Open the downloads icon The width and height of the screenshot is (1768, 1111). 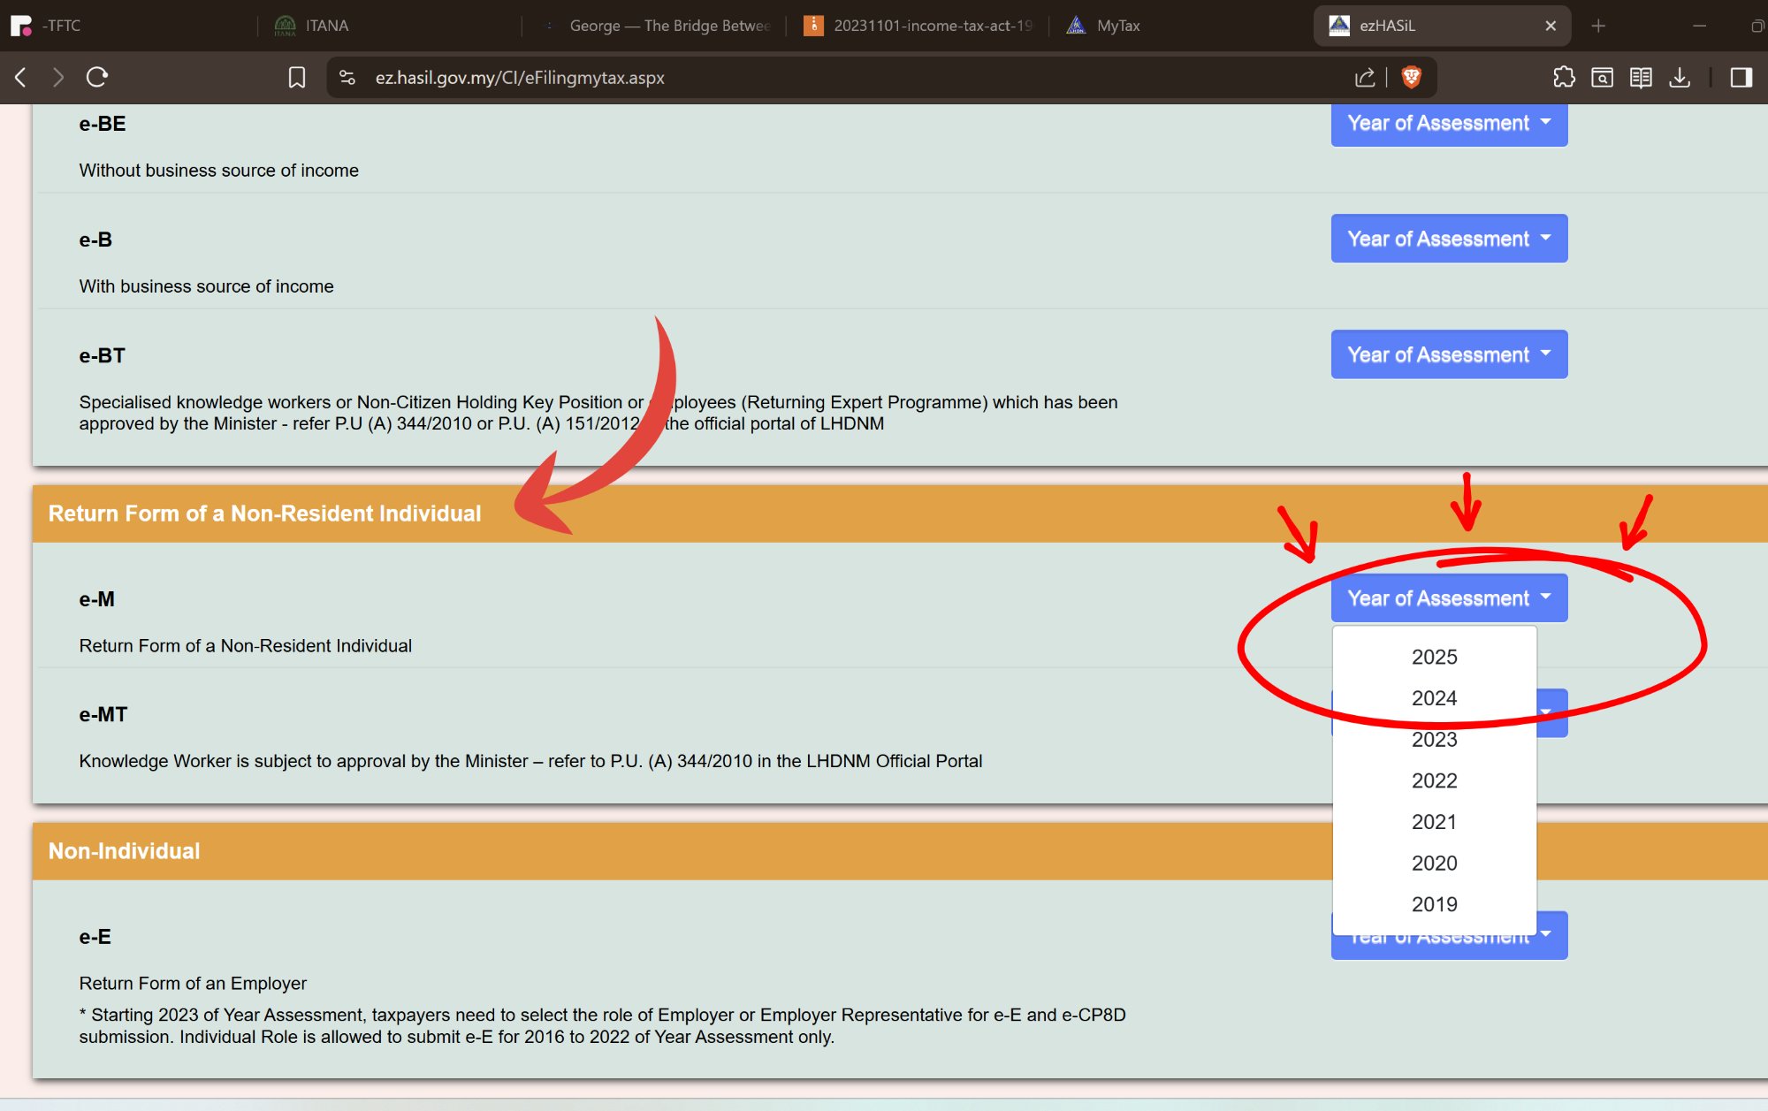click(1680, 78)
